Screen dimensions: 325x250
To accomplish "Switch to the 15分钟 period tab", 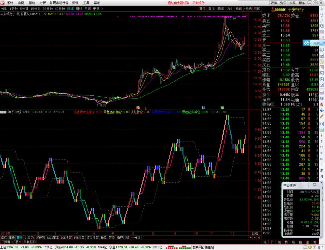I will [x=35, y=9].
